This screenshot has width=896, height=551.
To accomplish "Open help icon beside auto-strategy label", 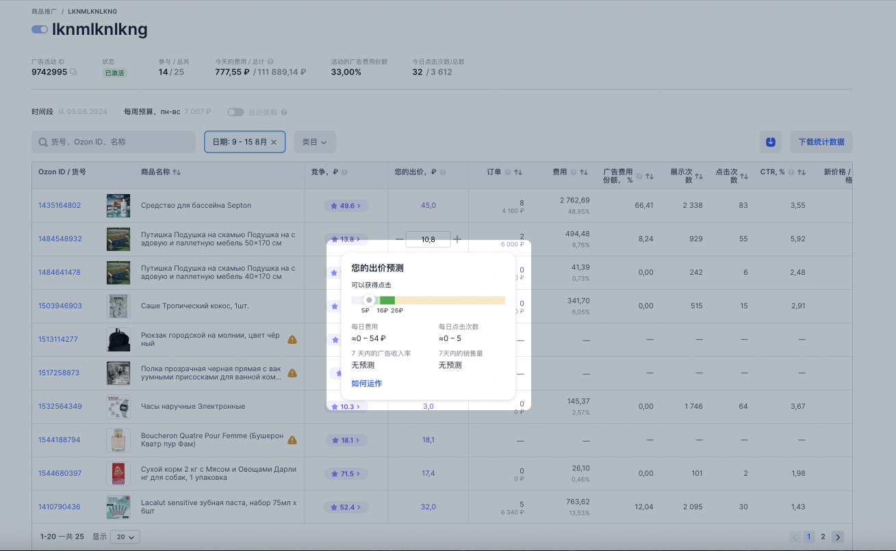I will (x=283, y=112).
